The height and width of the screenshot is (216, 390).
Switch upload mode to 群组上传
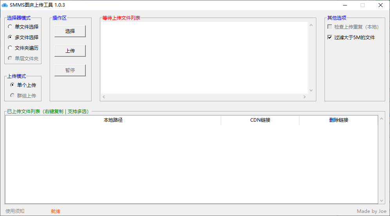23,95
